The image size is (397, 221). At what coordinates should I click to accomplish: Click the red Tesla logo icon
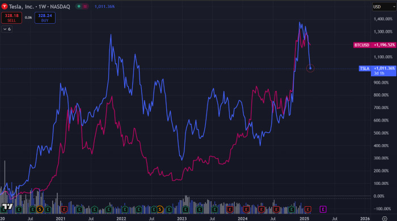tap(5, 7)
